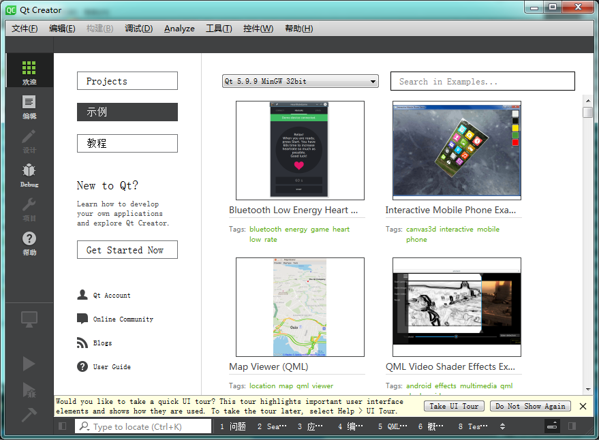The width and height of the screenshot is (599, 440).
Task: Open output pane 5 QML…
Action: [x=393, y=426]
